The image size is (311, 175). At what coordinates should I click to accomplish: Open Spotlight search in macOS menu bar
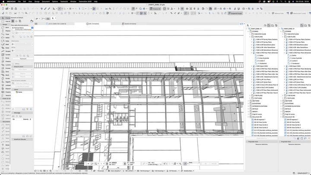(x=286, y=1)
